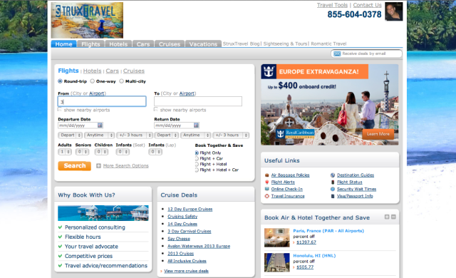This screenshot has height=278, width=456.
Task: Click Learn More on the Europe banner
Action: pos(378,134)
